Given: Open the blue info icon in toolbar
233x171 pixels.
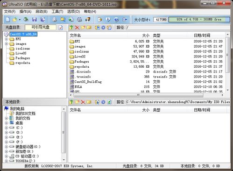Looking at the screenshot, I should (x=108, y=20).
